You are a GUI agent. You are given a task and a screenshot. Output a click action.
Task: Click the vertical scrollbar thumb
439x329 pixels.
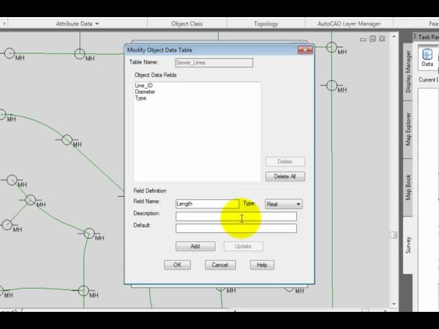[394, 234]
